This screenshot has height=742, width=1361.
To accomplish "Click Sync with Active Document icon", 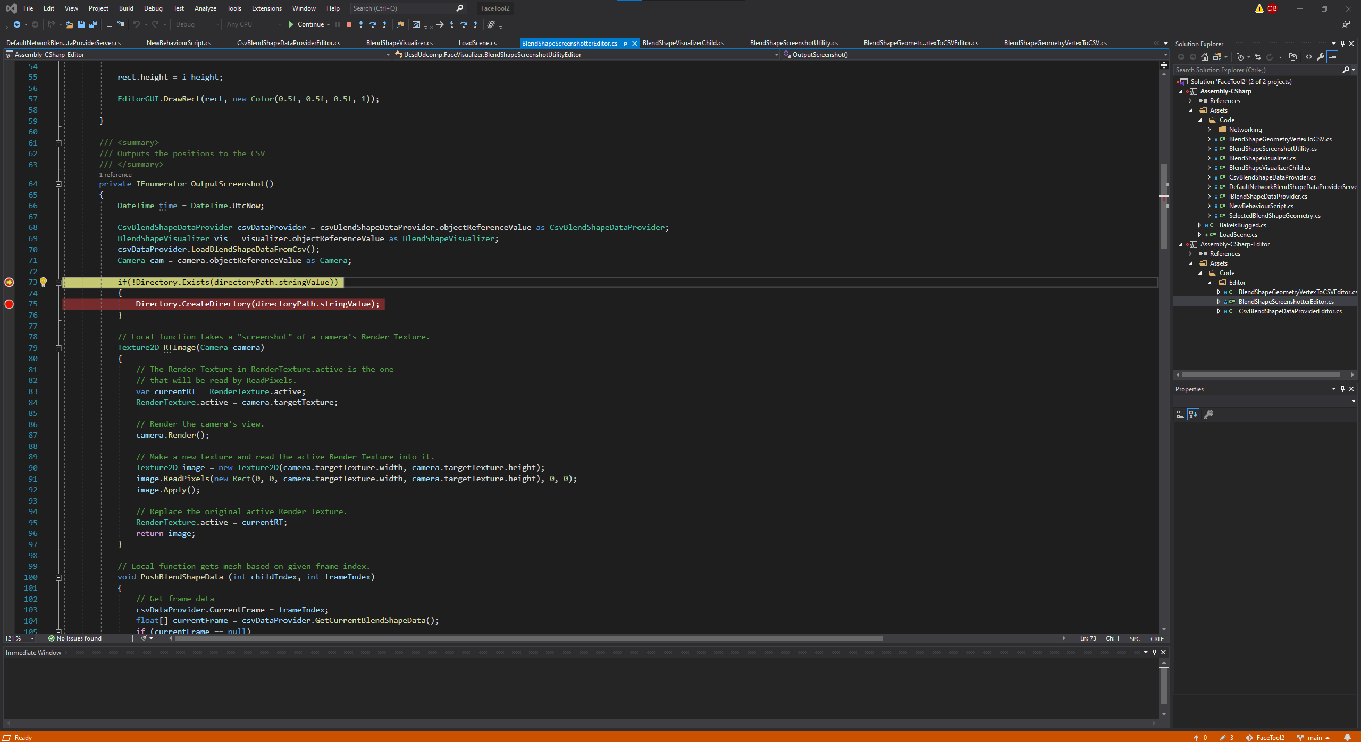I will (x=1258, y=57).
